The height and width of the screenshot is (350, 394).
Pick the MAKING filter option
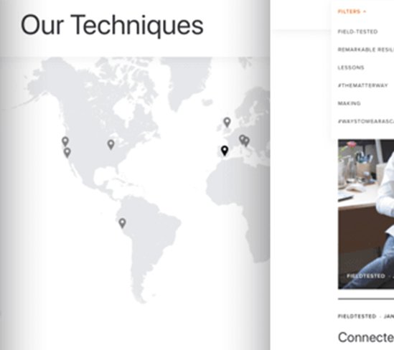[349, 103]
